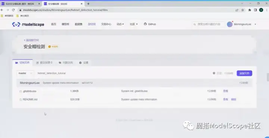Image resolution: width=269 pixels, height=138 pixels.
Task: Click the second bookmarks bar folder
Action: point(22,16)
